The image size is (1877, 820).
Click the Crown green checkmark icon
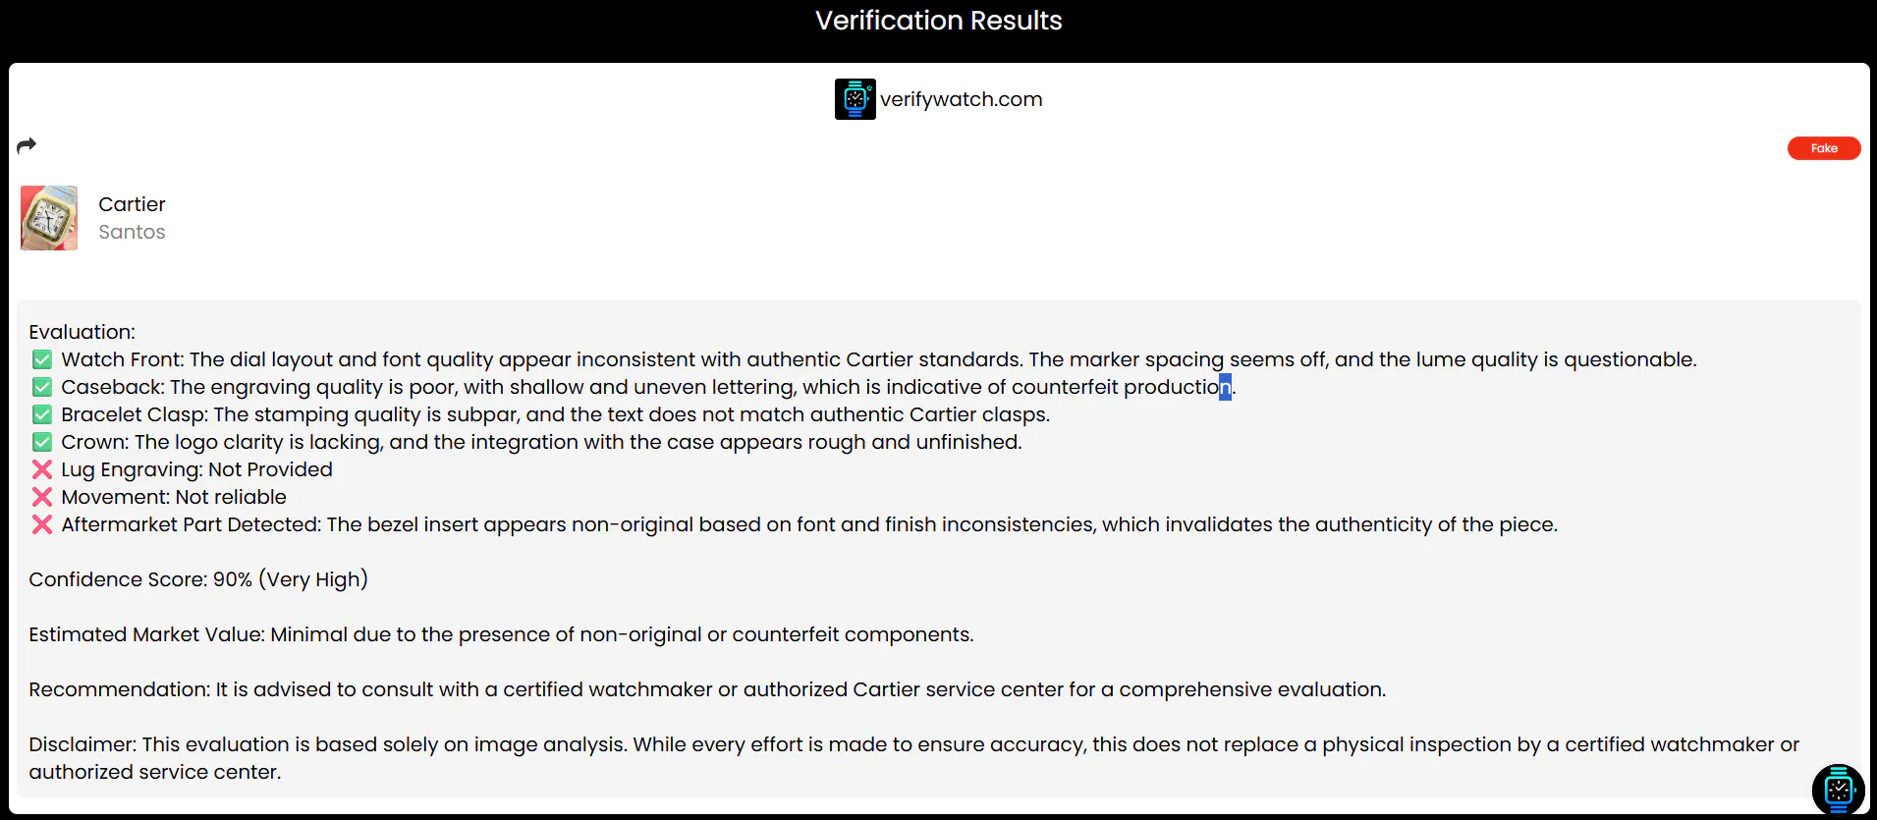pyautogui.click(x=42, y=442)
